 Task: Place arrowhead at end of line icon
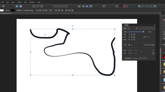[x=153, y=50]
